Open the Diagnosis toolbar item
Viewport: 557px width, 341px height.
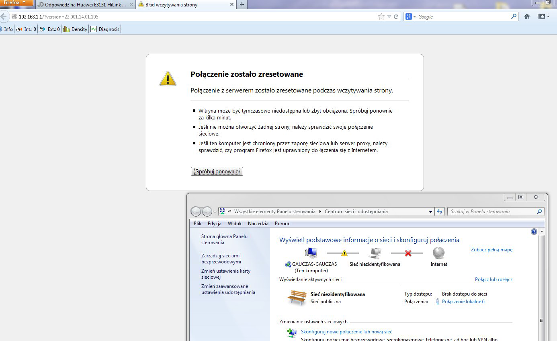tap(105, 29)
